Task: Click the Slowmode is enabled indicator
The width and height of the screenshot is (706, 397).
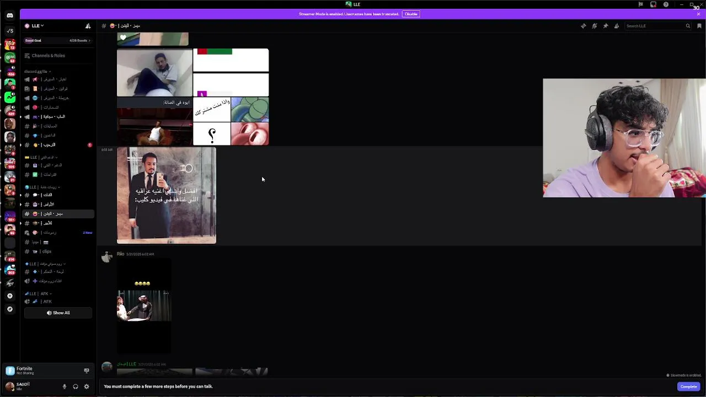Action: pyautogui.click(x=683, y=375)
